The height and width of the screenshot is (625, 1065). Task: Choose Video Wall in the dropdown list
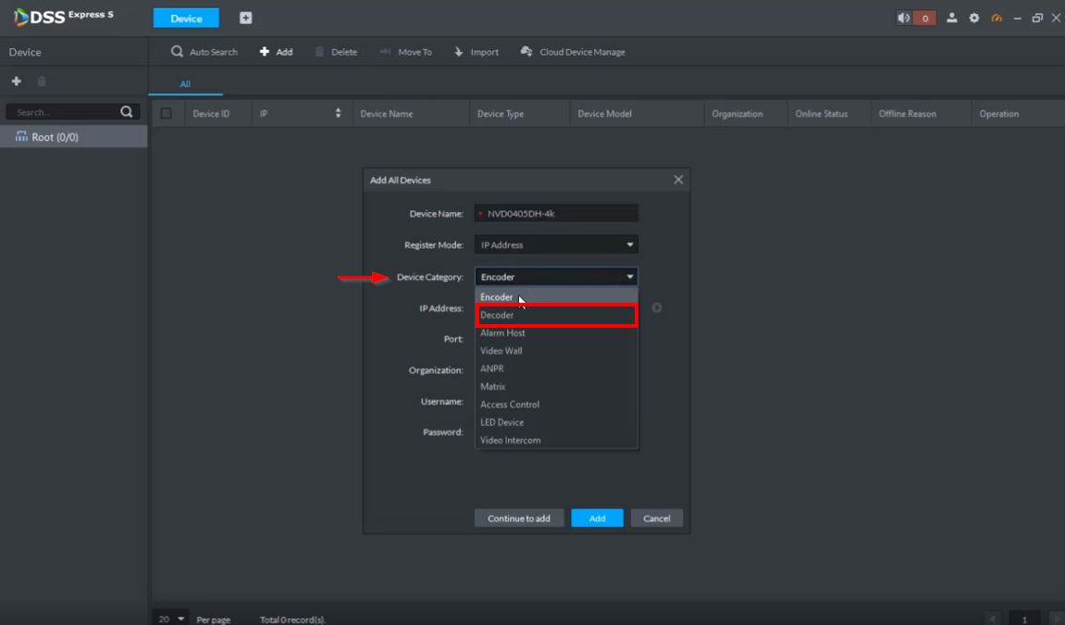click(502, 351)
